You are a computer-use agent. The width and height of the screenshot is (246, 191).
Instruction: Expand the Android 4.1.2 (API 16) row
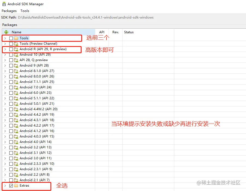coord(5,131)
